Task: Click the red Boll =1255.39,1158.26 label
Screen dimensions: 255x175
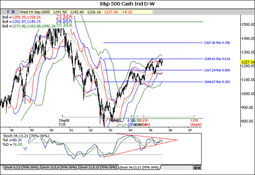Action: pos(22,17)
